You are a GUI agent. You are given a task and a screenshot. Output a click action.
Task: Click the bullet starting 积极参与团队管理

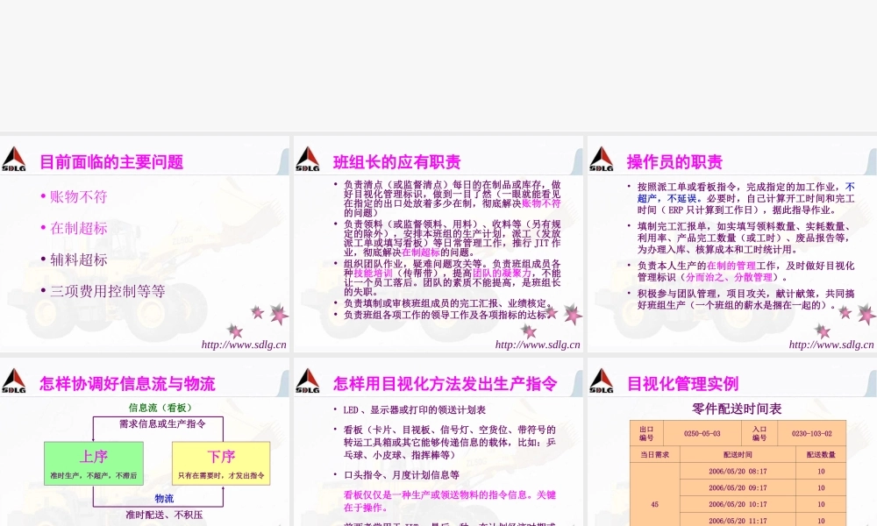[745, 300]
